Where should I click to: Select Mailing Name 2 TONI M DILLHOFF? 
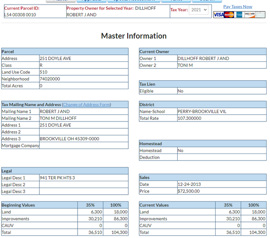(58, 119)
